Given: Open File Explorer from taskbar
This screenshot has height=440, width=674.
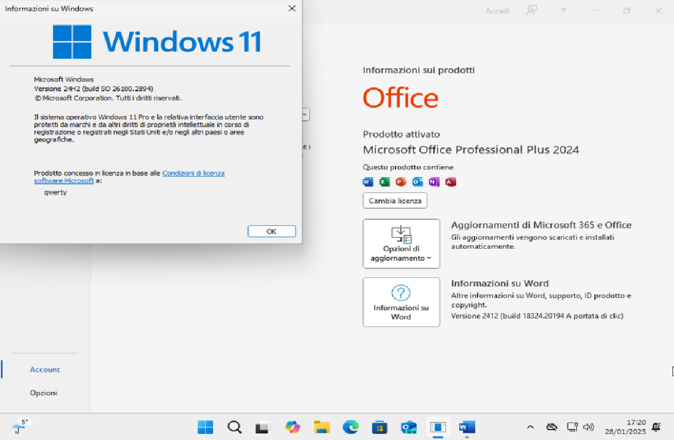Looking at the screenshot, I should (x=322, y=427).
